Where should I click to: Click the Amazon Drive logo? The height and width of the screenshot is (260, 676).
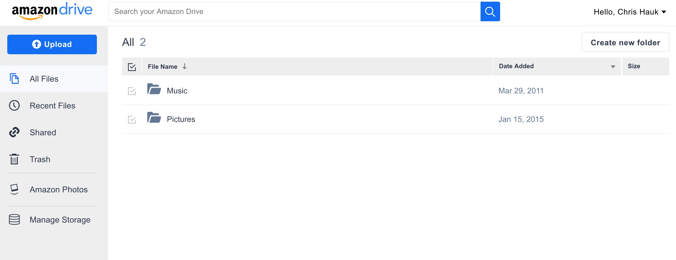pyautogui.click(x=52, y=11)
